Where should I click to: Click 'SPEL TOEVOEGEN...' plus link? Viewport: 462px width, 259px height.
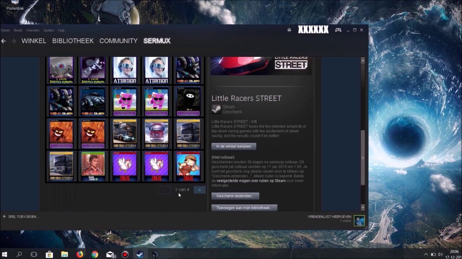coord(21,217)
